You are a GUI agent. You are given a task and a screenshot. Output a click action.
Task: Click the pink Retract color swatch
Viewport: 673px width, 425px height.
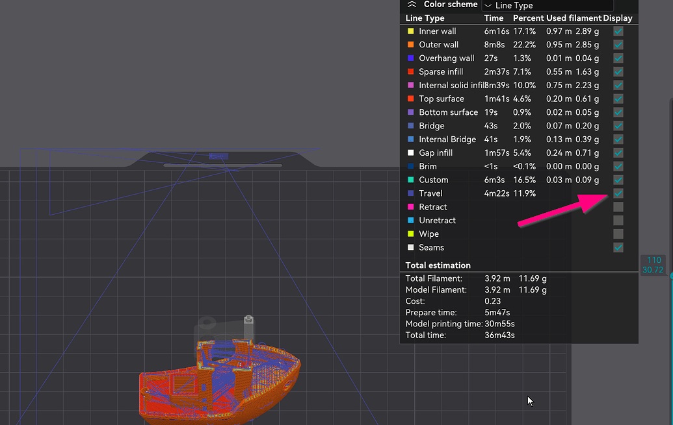[411, 207]
